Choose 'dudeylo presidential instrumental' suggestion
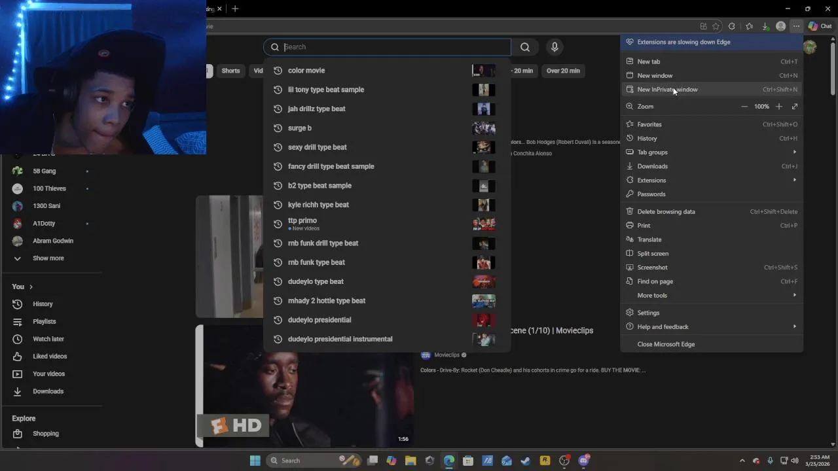Image resolution: width=838 pixels, height=471 pixels. point(386,339)
